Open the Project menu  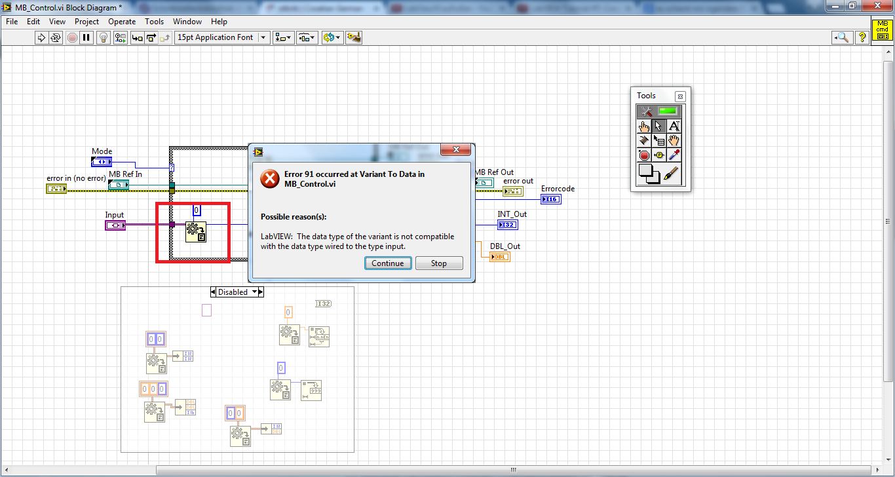pyautogui.click(x=87, y=22)
